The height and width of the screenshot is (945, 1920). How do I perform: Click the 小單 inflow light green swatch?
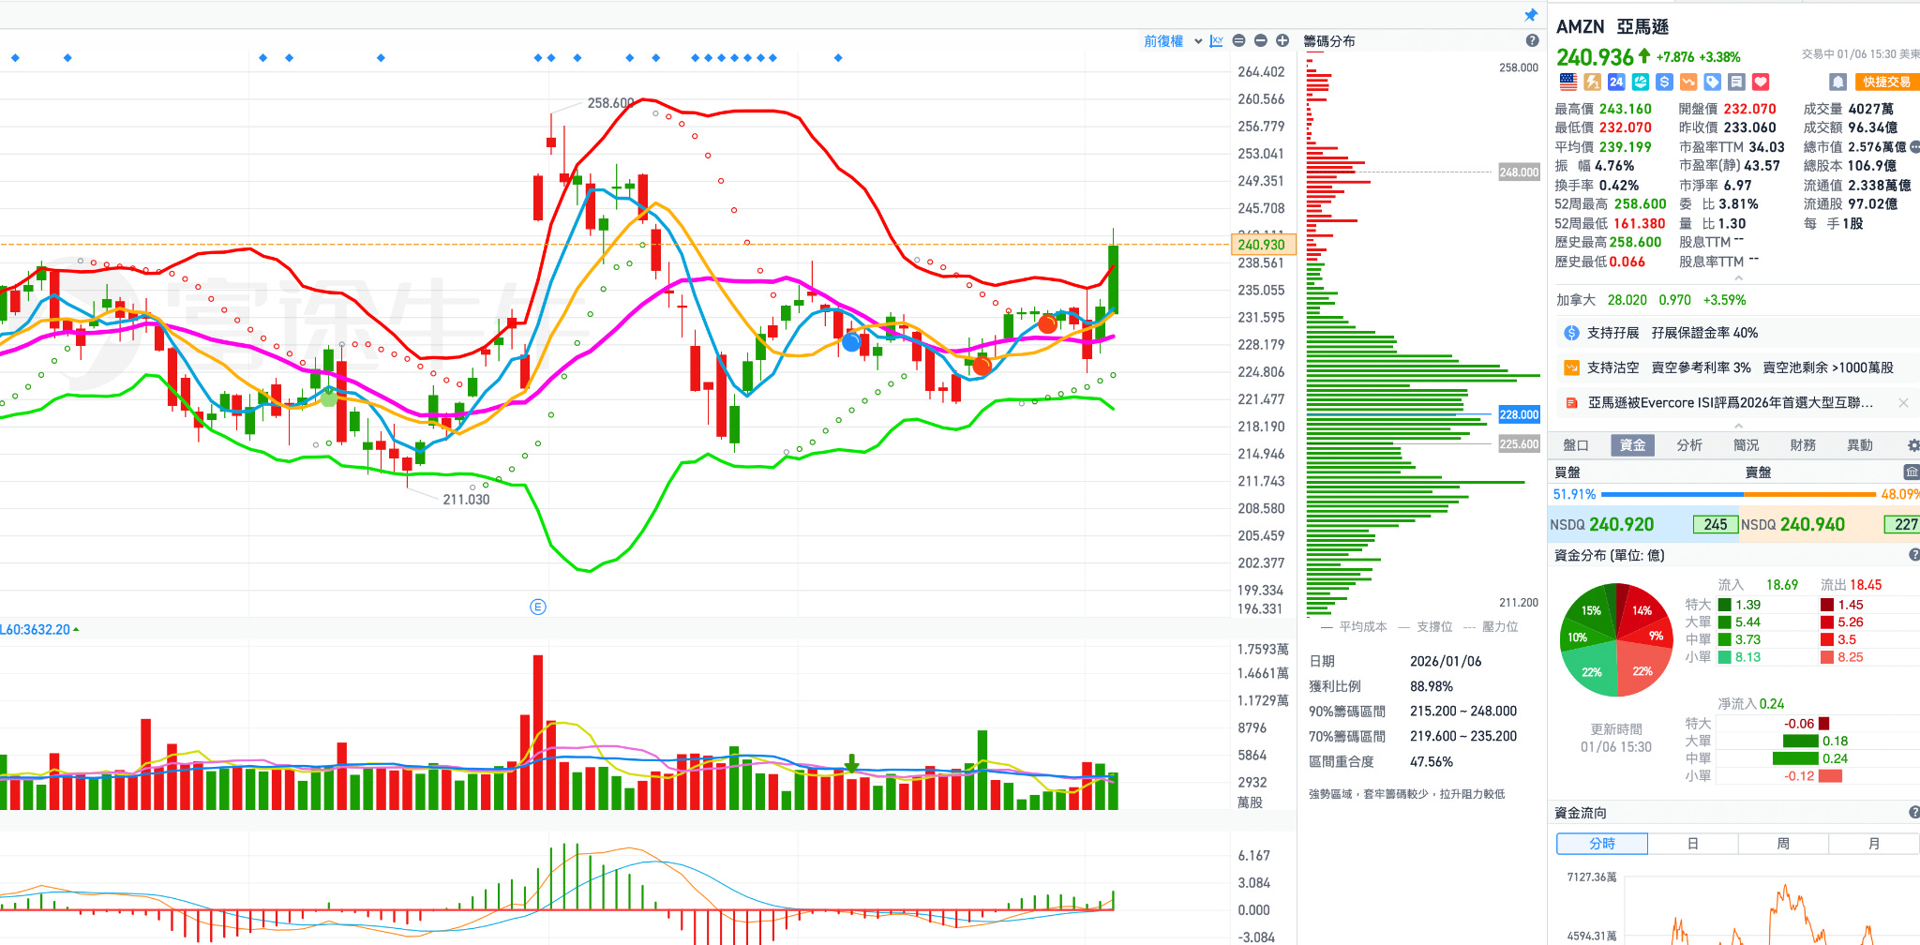(1725, 657)
